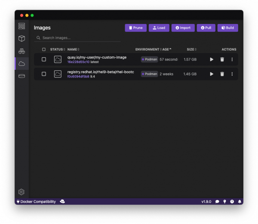Open notifications bell icon
The height and width of the screenshot is (224, 258).
[x=240, y=202]
